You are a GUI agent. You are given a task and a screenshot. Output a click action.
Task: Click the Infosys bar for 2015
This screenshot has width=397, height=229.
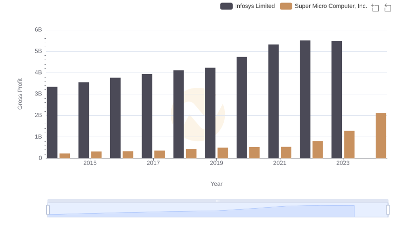tap(84, 120)
